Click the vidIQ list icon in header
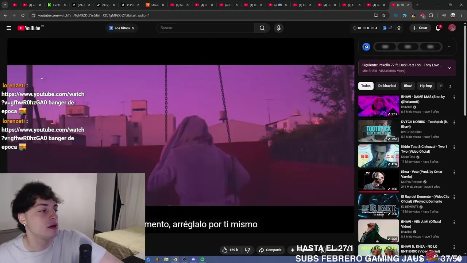467x263 pixels. click(x=390, y=28)
